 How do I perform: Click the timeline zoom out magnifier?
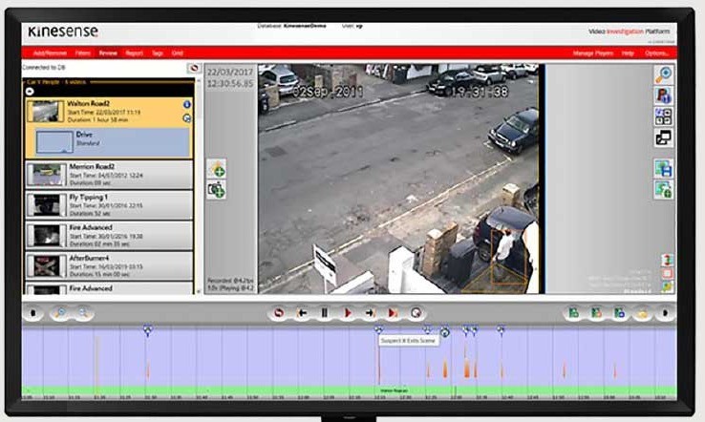(x=83, y=313)
